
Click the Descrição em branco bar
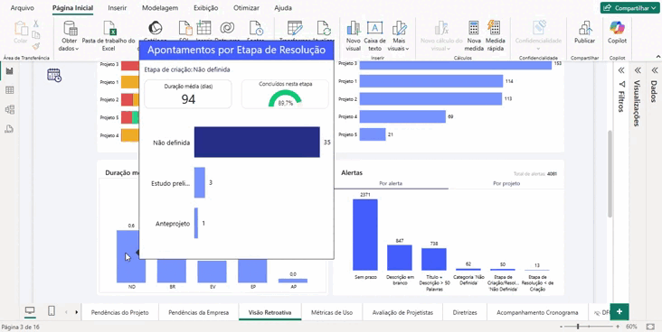coord(400,257)
